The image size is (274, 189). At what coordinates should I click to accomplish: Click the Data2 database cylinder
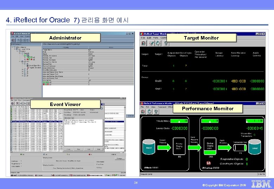pyautogui.click(x=255, y=147)
